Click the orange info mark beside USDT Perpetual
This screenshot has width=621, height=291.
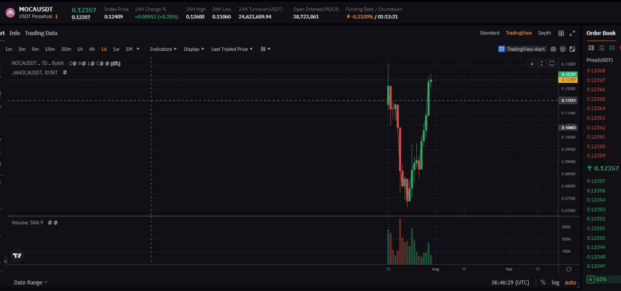pos(56,16)
